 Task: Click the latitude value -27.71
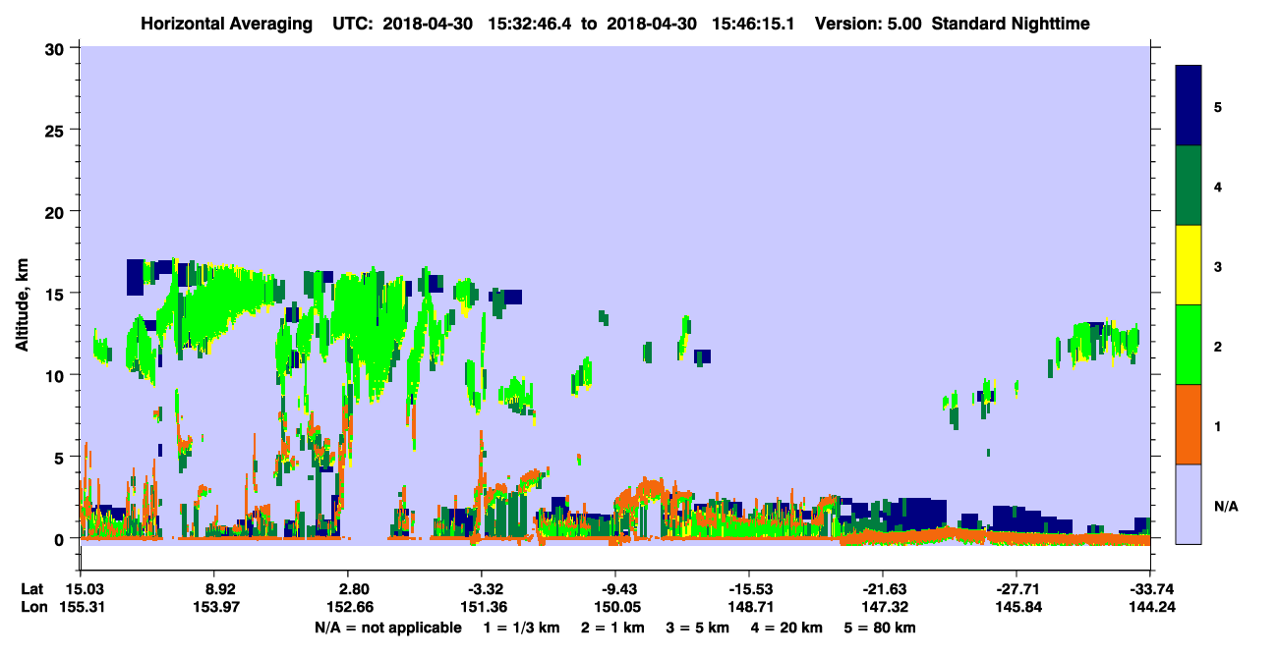tap(1017, 590)
